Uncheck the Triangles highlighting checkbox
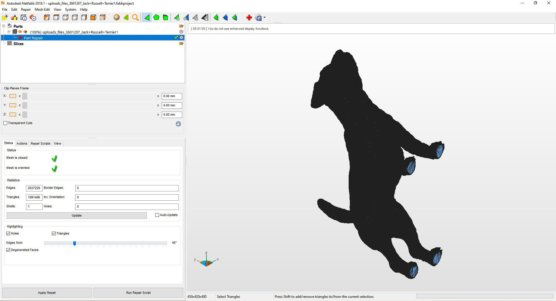This screenshot has height=301, width=556. pyautogui.click(x=54, y=233)
